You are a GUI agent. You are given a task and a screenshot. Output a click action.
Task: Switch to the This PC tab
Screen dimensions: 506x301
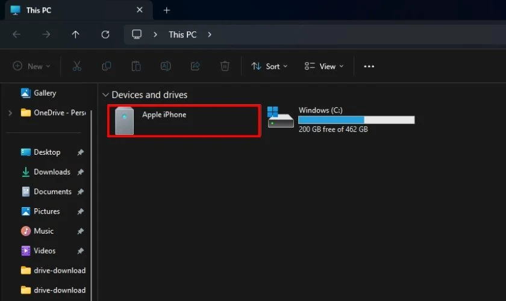[78, 10]
